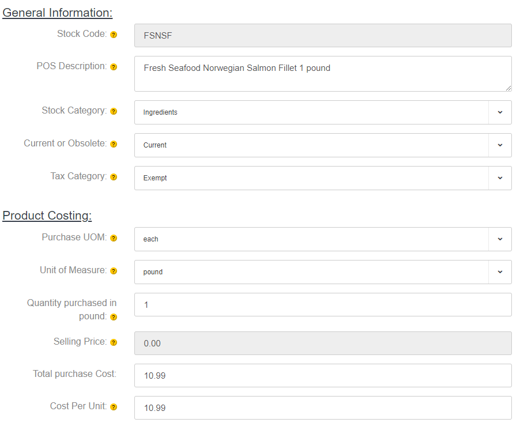Screen dimensions: 520x434
Task: Click the Cost Per Unit input field
Action: [x=323, y=408]
